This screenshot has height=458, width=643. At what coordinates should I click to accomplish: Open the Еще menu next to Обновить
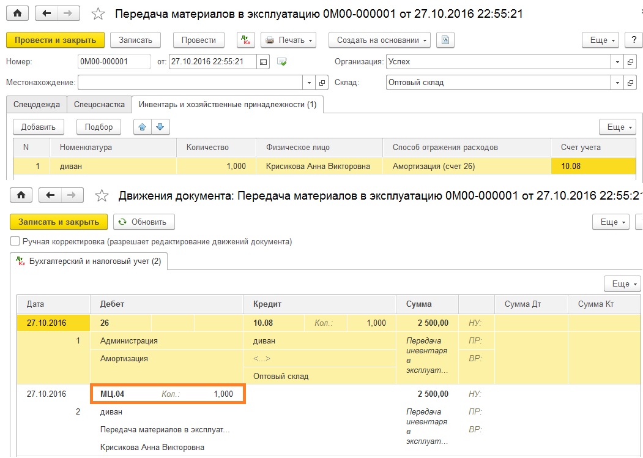611,222
